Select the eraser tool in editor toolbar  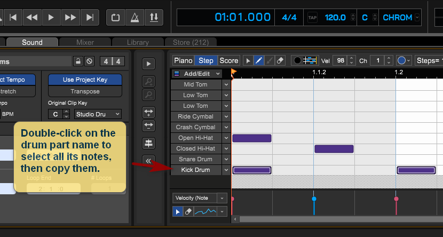pyautogui.click(x=280, y=60)
